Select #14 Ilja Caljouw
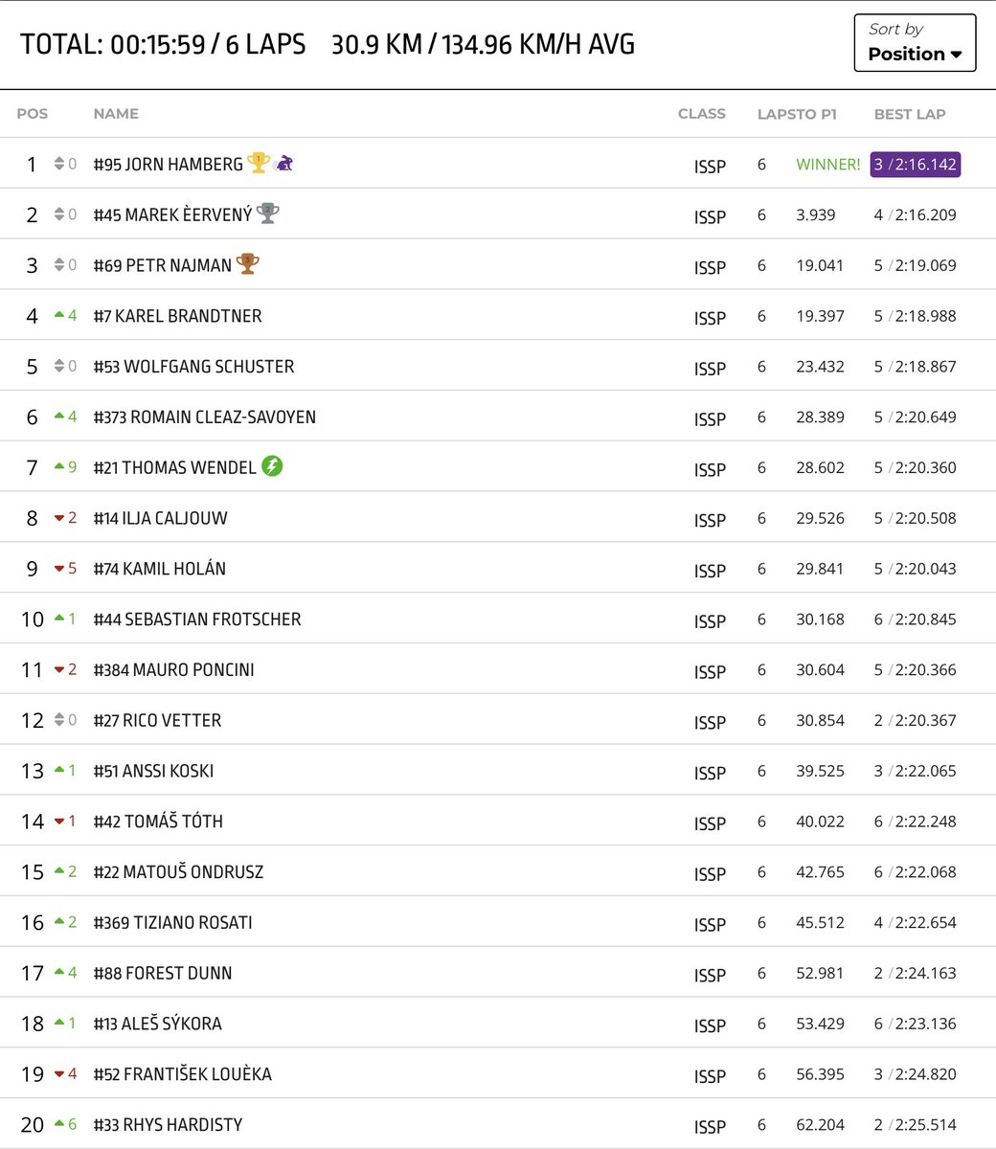The image size is (996, 1149). click(160, 518)
